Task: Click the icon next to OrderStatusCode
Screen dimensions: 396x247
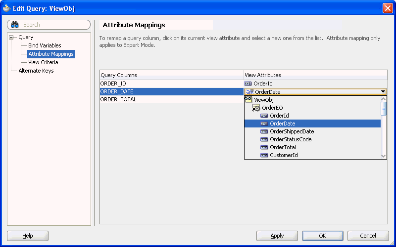Action: click(264, 139)
